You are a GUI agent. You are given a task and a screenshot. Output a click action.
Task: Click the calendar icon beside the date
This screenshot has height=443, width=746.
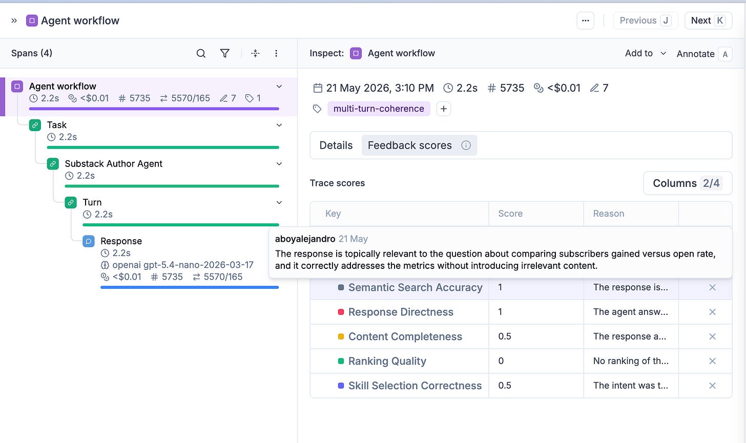click(318, 88)
